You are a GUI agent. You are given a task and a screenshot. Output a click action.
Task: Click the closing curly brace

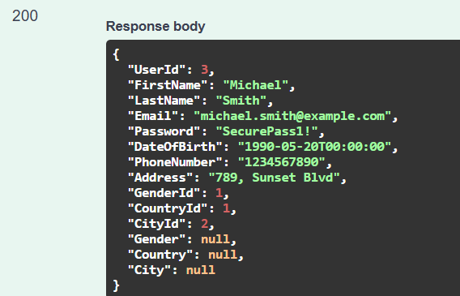117,285
